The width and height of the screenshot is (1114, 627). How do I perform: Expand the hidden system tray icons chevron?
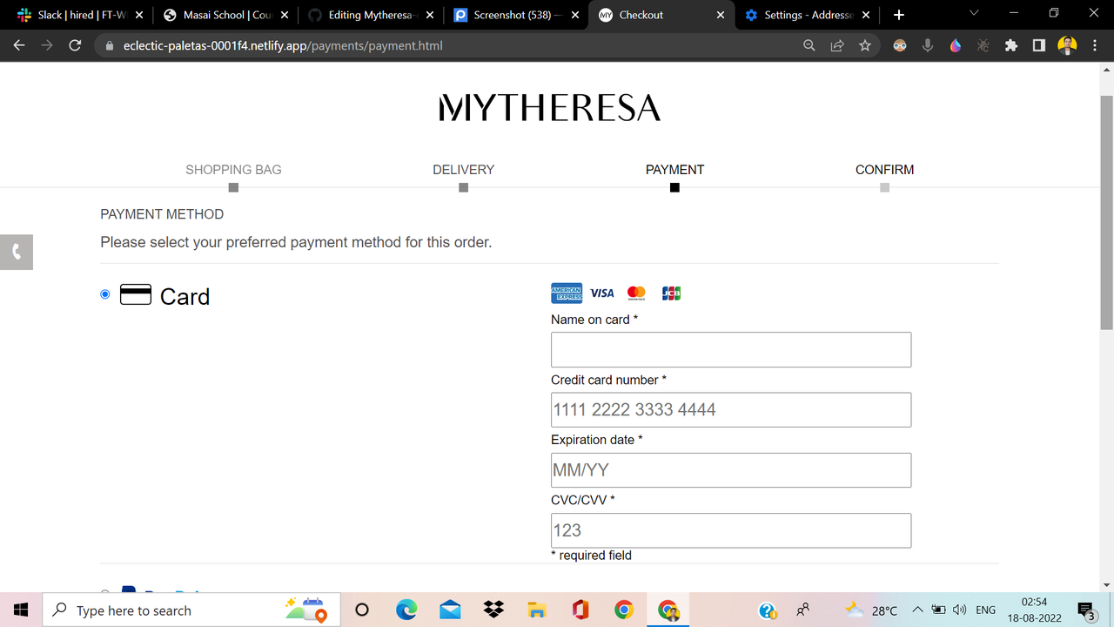pos(917,610)
